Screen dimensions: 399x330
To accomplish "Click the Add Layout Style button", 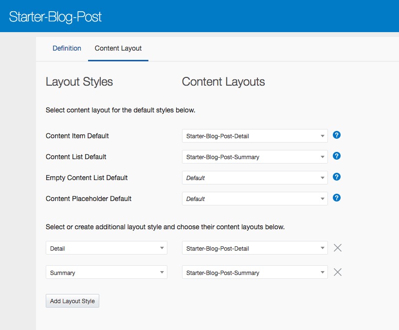I will pos(73,301).
